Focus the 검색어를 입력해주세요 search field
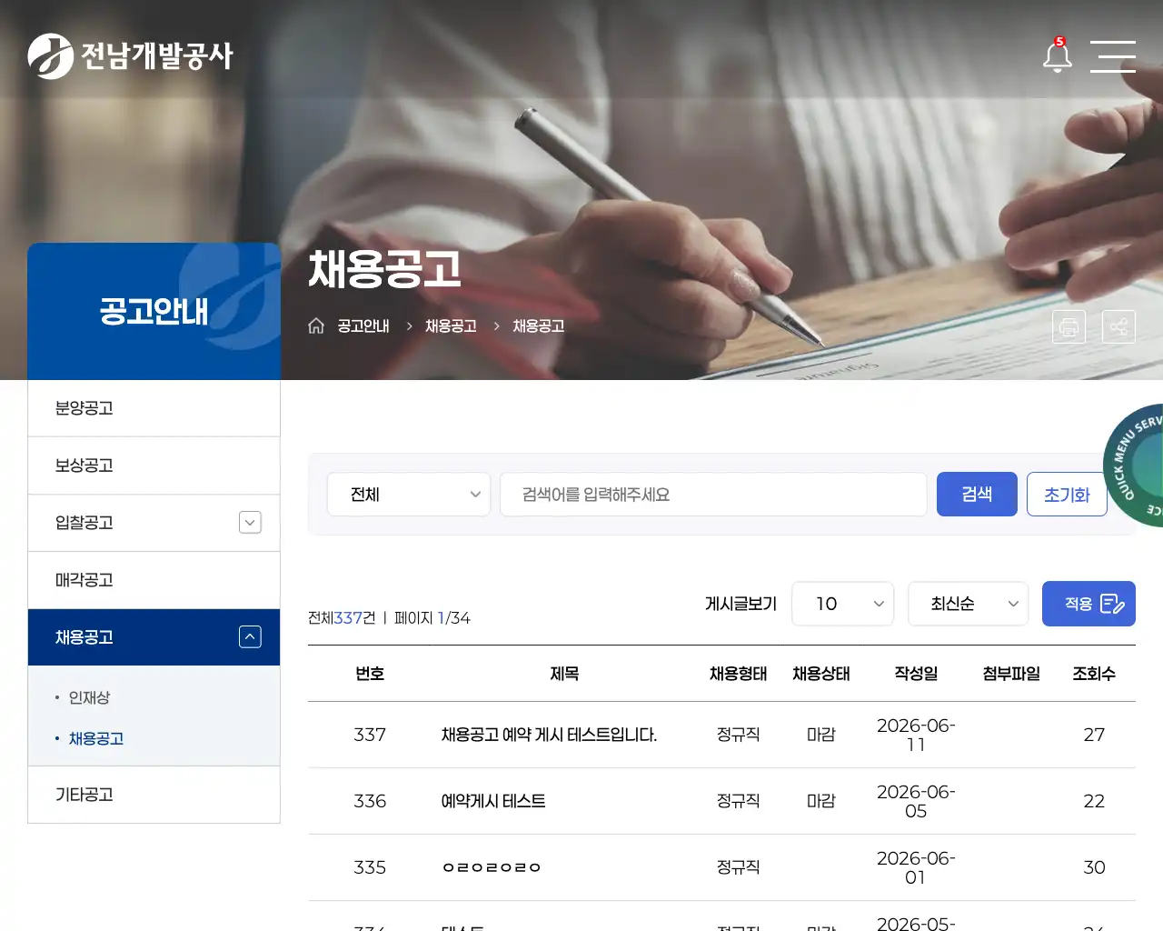1163x931 pixels. pos(713,495)
